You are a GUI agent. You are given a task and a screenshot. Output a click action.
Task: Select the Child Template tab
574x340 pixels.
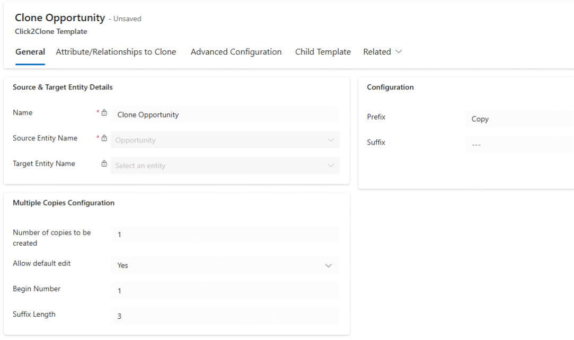click(x=323, y=52)
